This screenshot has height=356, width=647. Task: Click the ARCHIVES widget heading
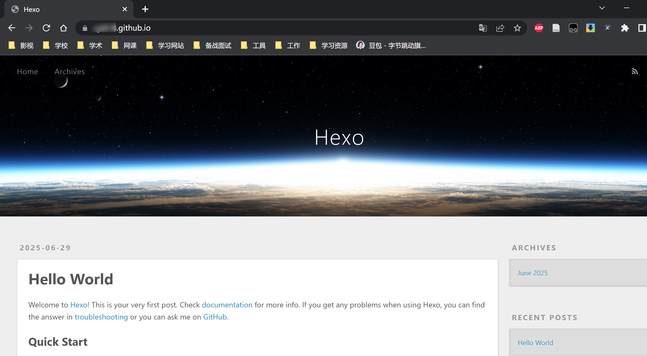[x=534, y=248]
